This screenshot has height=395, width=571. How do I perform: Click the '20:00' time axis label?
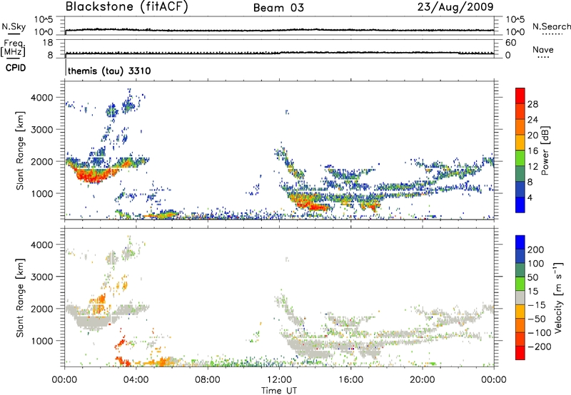click(x=423, y=380)
